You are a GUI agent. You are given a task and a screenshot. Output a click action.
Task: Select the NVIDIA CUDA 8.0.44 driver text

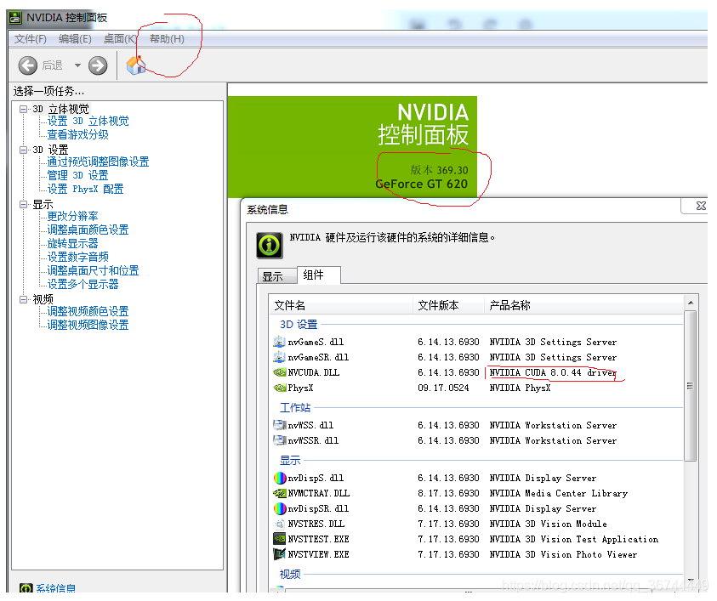pos(553,372)
